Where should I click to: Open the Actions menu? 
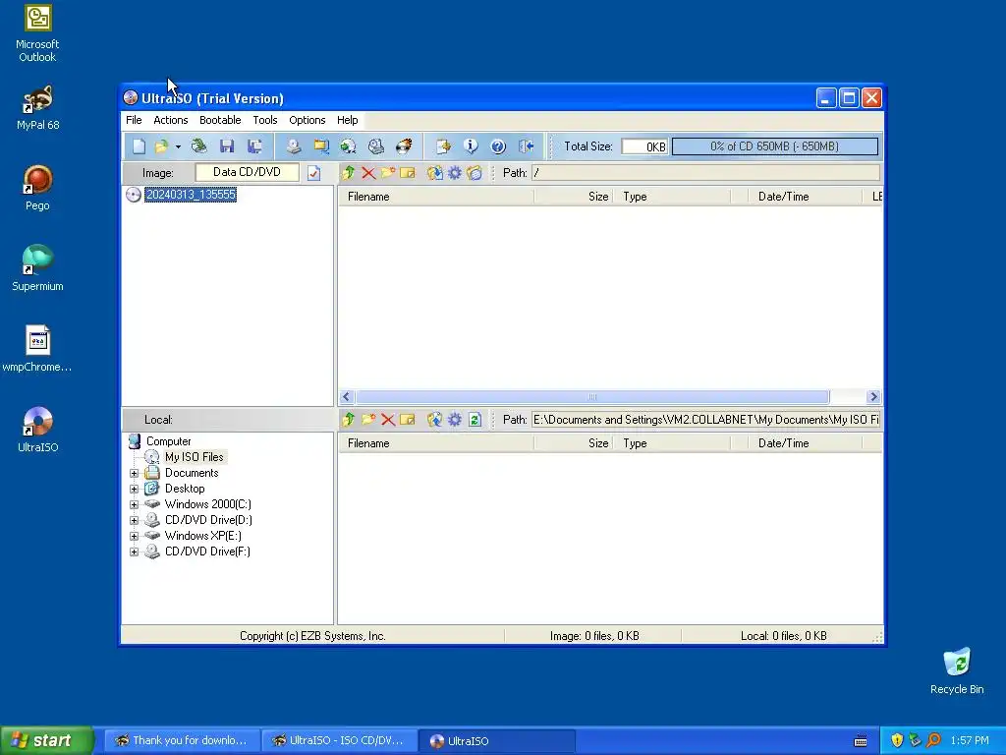pyautogui.click(x=171, y=120)
